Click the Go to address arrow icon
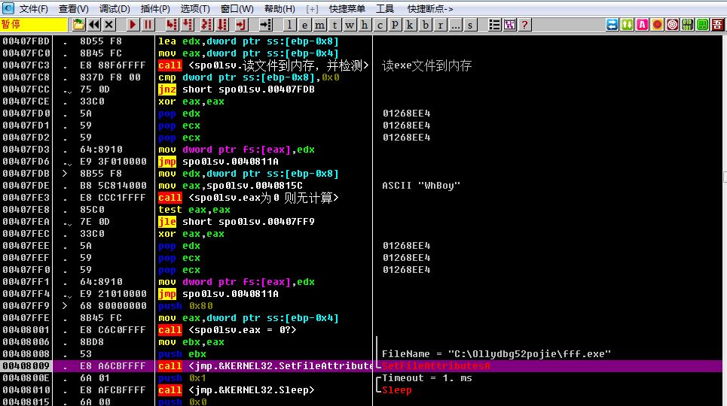This screenshot has width=727, height=406. point(264,25)
